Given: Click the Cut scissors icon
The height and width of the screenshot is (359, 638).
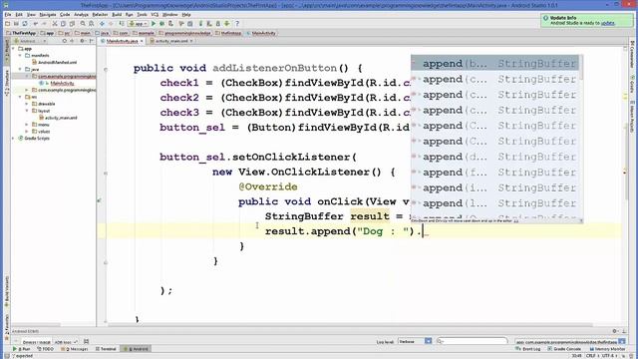Looking at the screenshot, I should point(55,24).
